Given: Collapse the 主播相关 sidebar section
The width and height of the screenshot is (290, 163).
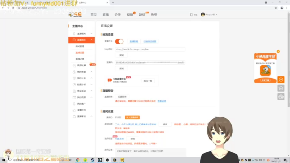Looking at the screenshot, I should (91, 34).
